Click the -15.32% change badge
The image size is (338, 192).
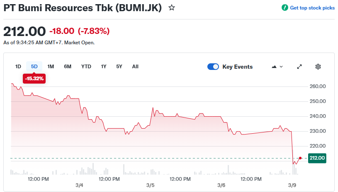34,78
